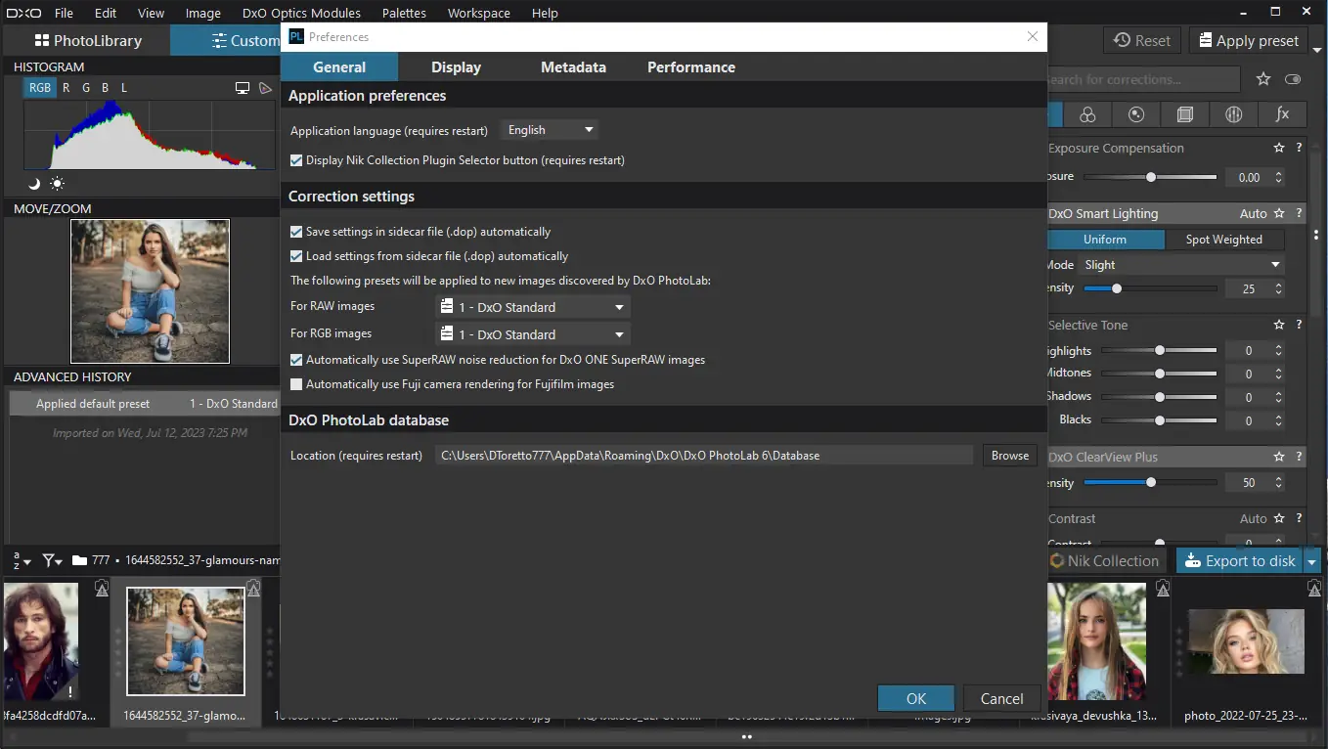Viewport: 1328px width, 749px height.
Task: Click the folder icon before 777 path
Action: [80, 560]
